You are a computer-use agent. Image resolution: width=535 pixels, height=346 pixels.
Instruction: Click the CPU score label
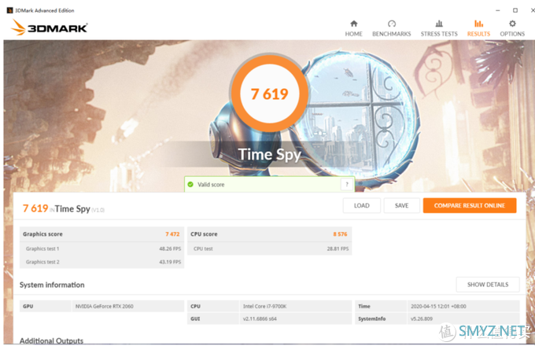[204, 234]
